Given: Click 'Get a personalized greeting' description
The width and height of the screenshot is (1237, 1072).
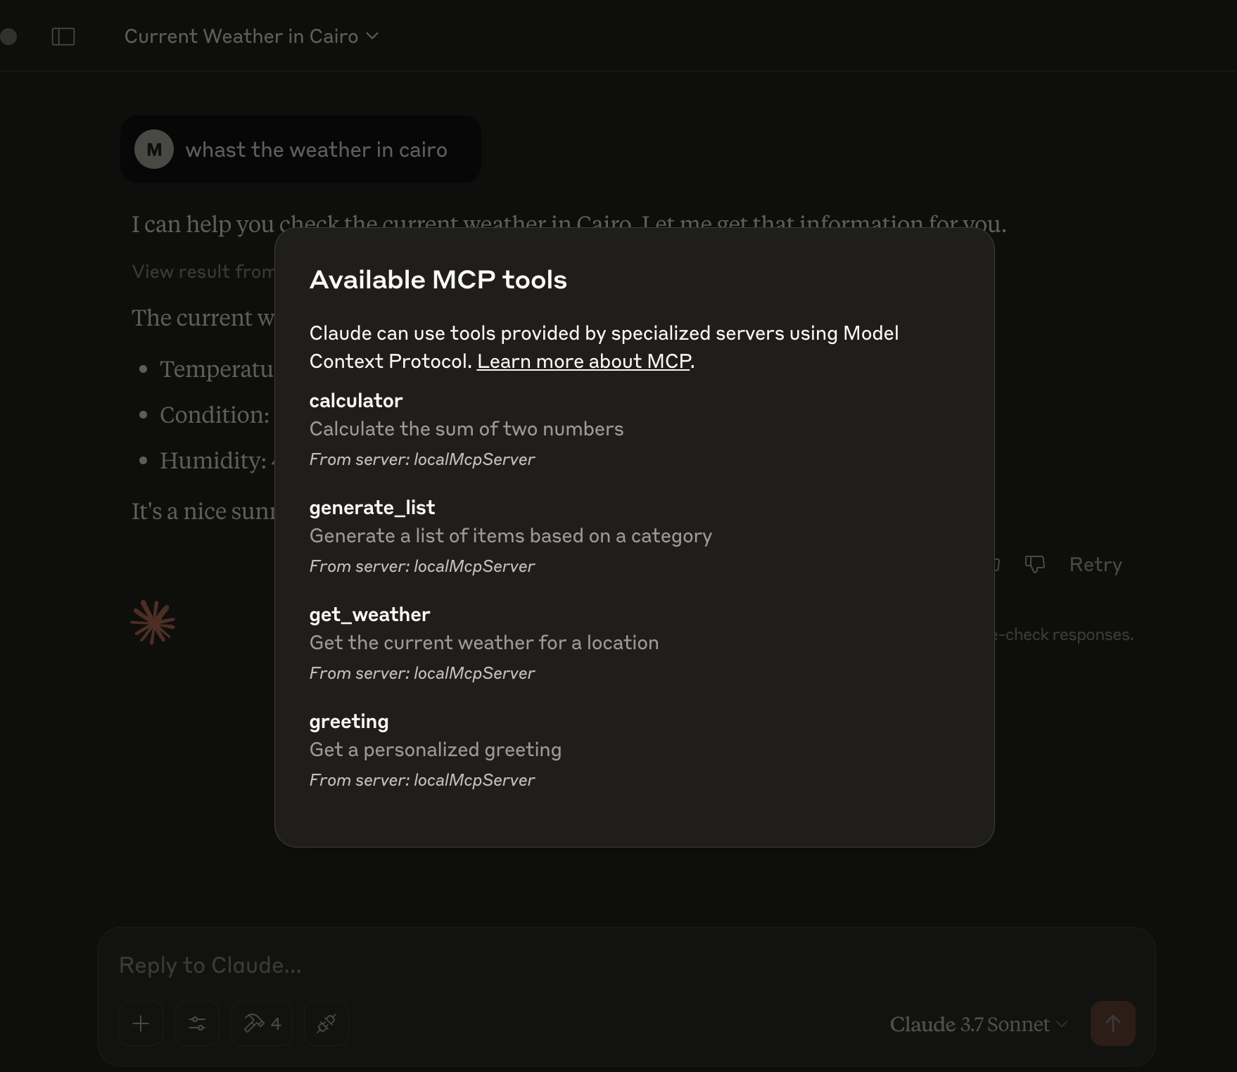Looking at the screenshot, I should (436, 750).
